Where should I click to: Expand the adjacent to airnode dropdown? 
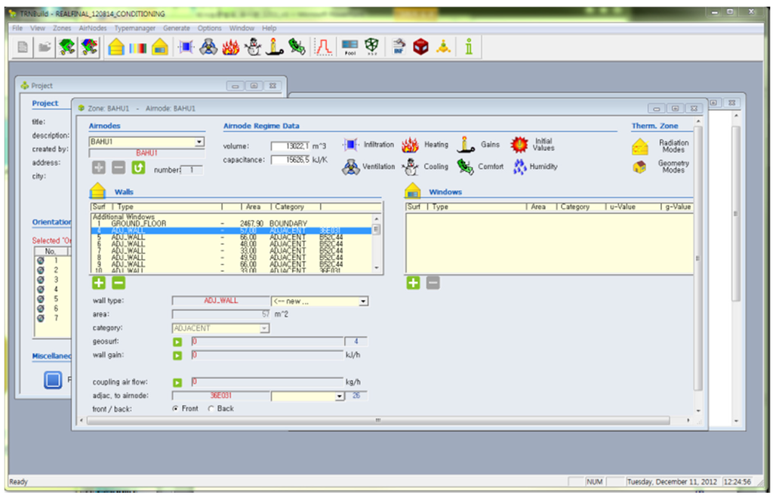click(x=339, y=396)
